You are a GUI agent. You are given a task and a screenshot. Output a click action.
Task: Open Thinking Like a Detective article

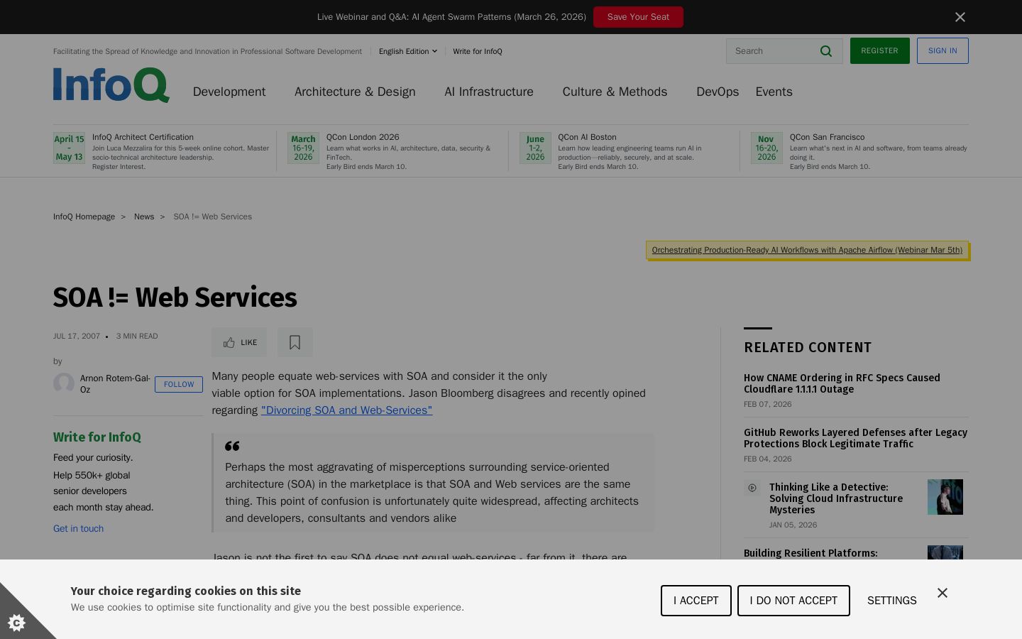coord(836,498)
